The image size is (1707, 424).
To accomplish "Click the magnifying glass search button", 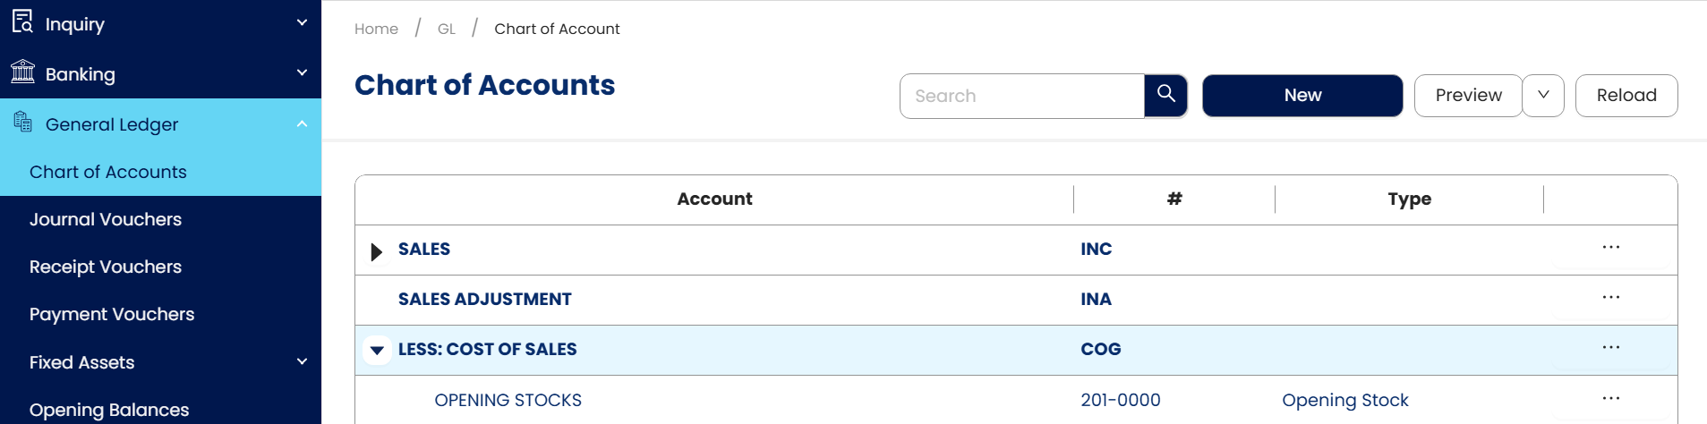I will (1165, 95).
